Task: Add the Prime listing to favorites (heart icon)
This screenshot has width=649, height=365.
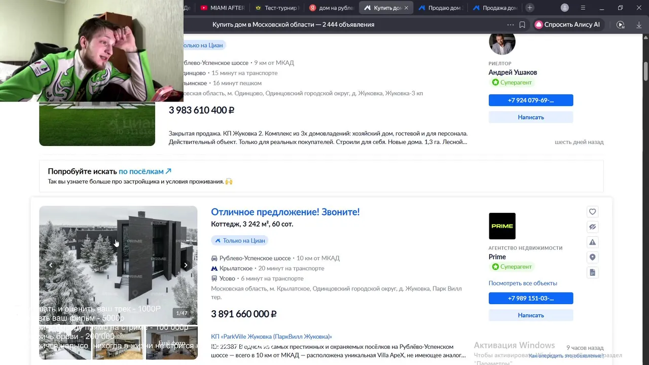Action: pos(592,212)
